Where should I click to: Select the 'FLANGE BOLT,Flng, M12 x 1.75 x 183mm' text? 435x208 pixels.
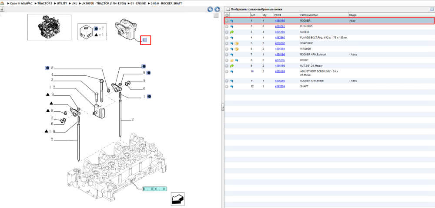pyautogui.click(x=324, y=38)
